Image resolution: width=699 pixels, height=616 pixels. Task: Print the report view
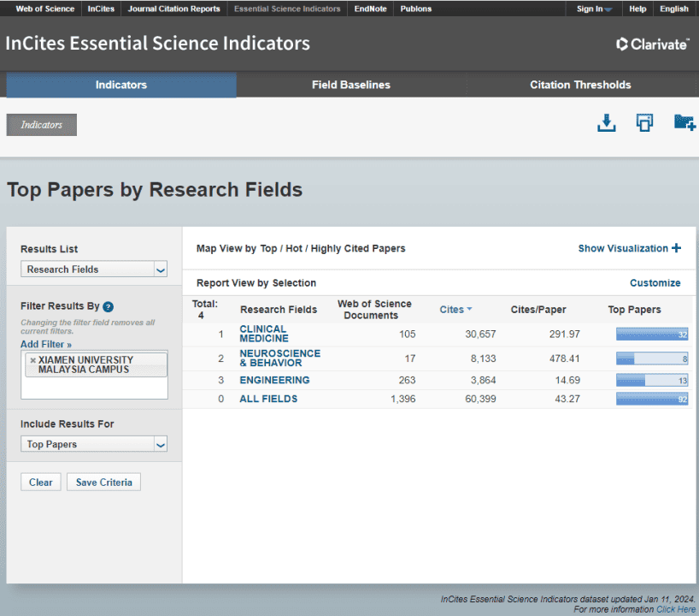pos(644,122)
